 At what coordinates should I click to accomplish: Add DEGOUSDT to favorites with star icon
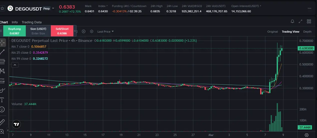click(x=2, y=8)
